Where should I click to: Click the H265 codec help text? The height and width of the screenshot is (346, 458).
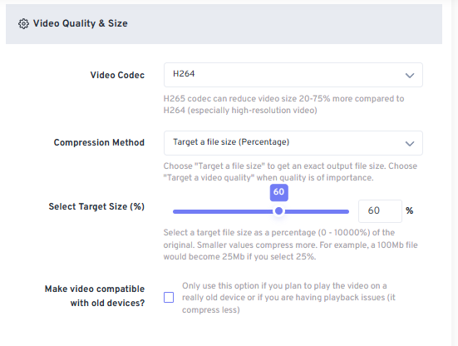[283, 104]
